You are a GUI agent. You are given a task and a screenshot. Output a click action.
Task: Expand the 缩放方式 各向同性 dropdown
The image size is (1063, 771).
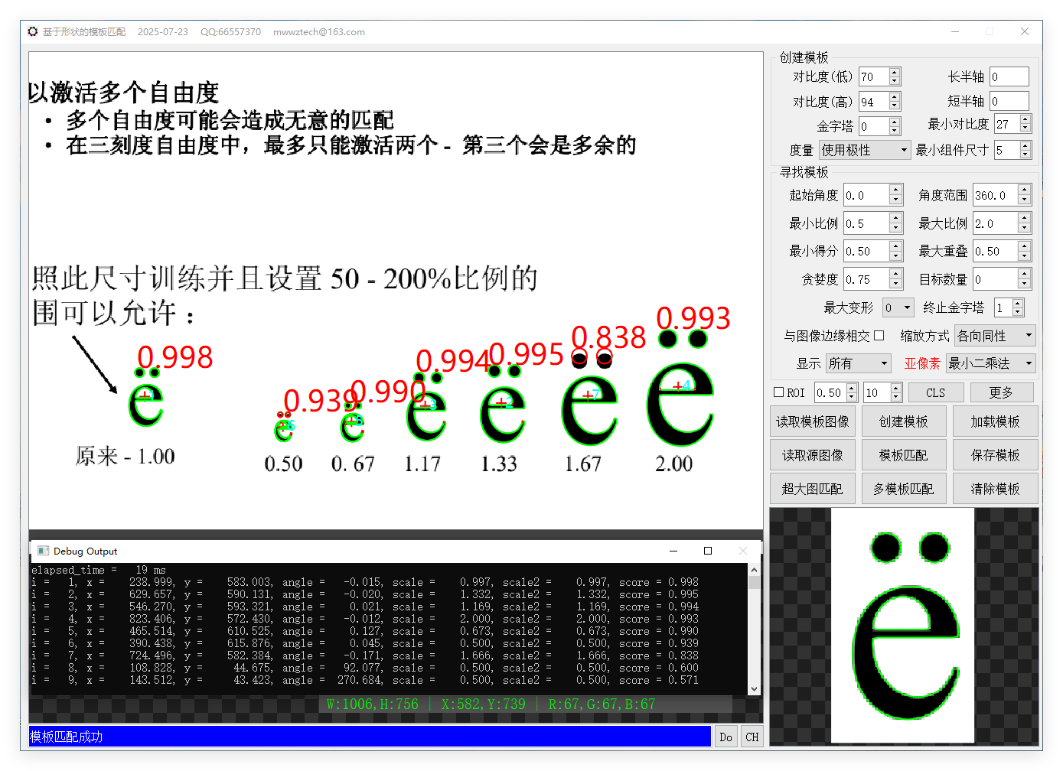(x=995, y=336)
